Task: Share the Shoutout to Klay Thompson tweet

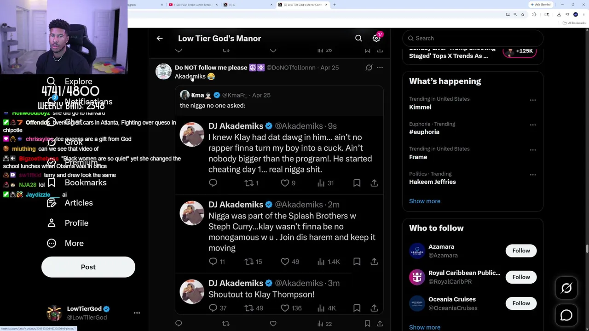Action: [374, 308]
